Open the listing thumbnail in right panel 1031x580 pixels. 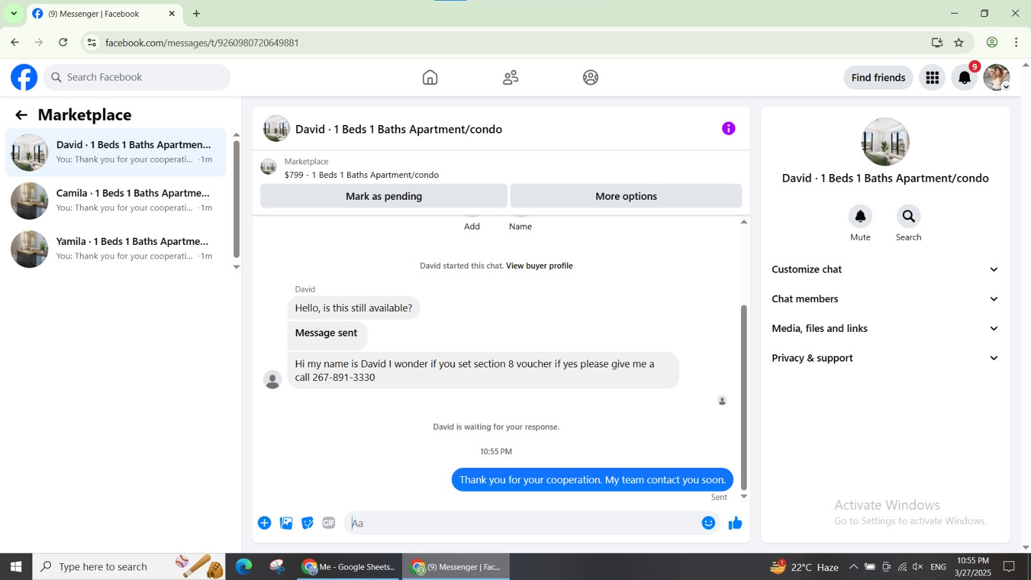tap(885, 142)
